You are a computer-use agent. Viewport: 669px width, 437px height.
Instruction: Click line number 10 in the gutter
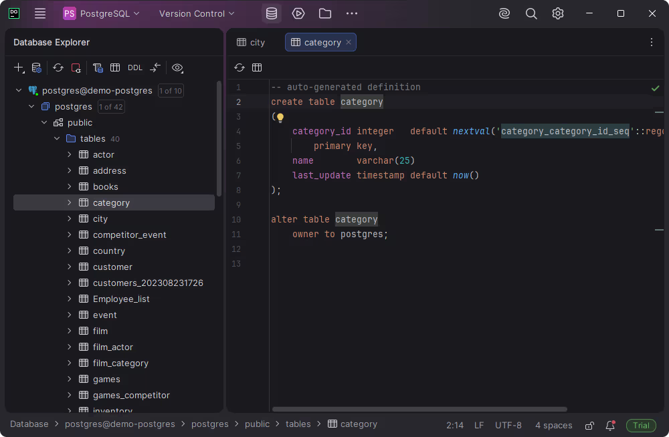[x=236, y=220]
